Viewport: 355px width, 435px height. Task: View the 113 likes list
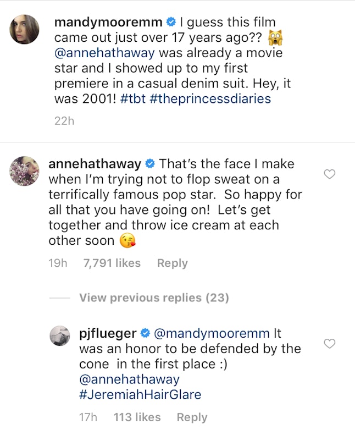[137, 417]
